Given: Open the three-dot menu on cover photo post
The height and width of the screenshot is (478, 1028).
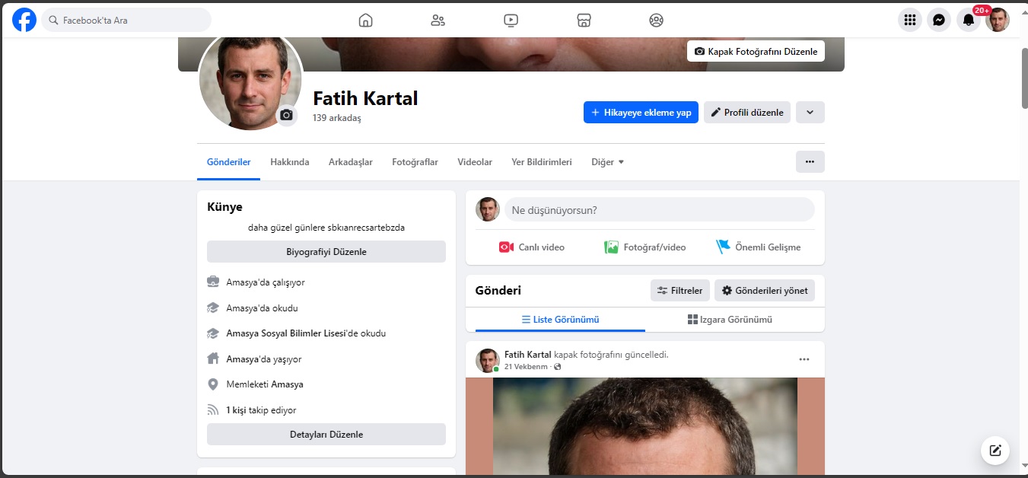Looking at the screenshot, I should click(804, 359).
